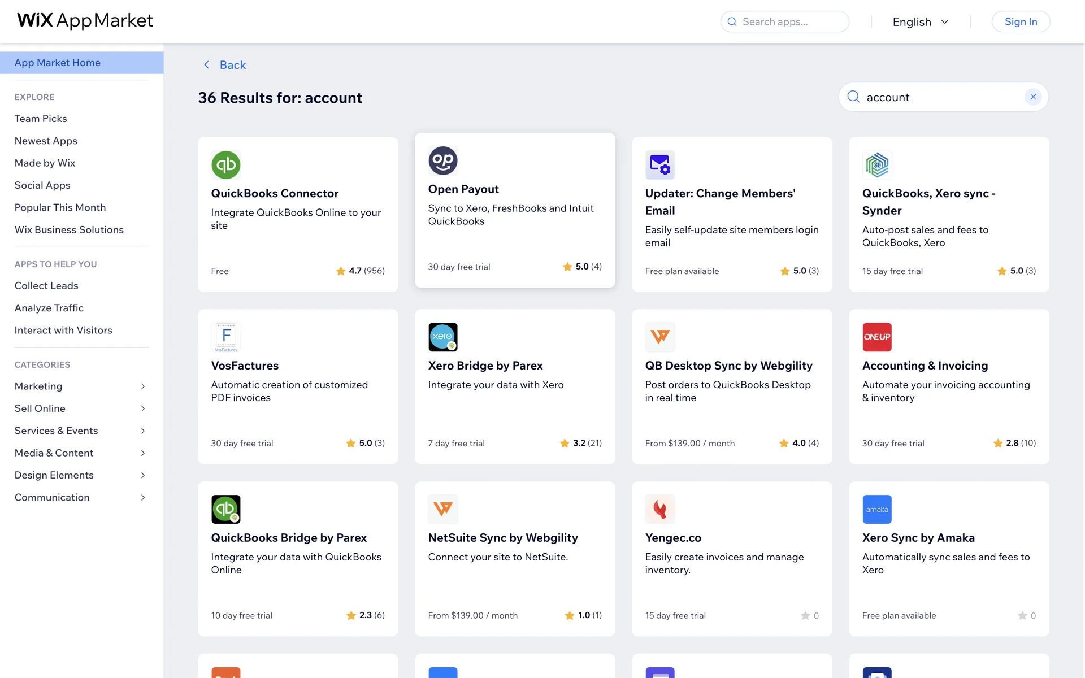The image size is (1085, 678).
Task: Click the QuickBooks Connector app icon
Action: click(225, 165)
